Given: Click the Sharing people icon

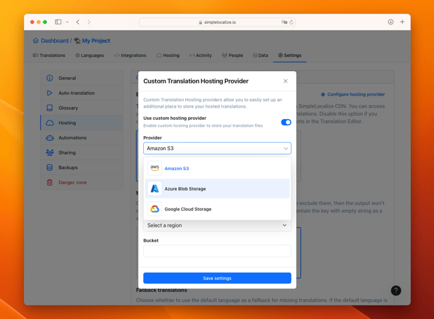Looking at the screenshot, I should [50, 152].
